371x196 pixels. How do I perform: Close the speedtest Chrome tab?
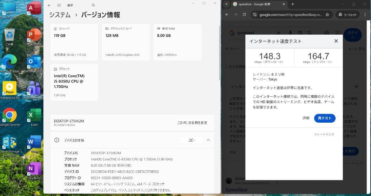[284, 4]
